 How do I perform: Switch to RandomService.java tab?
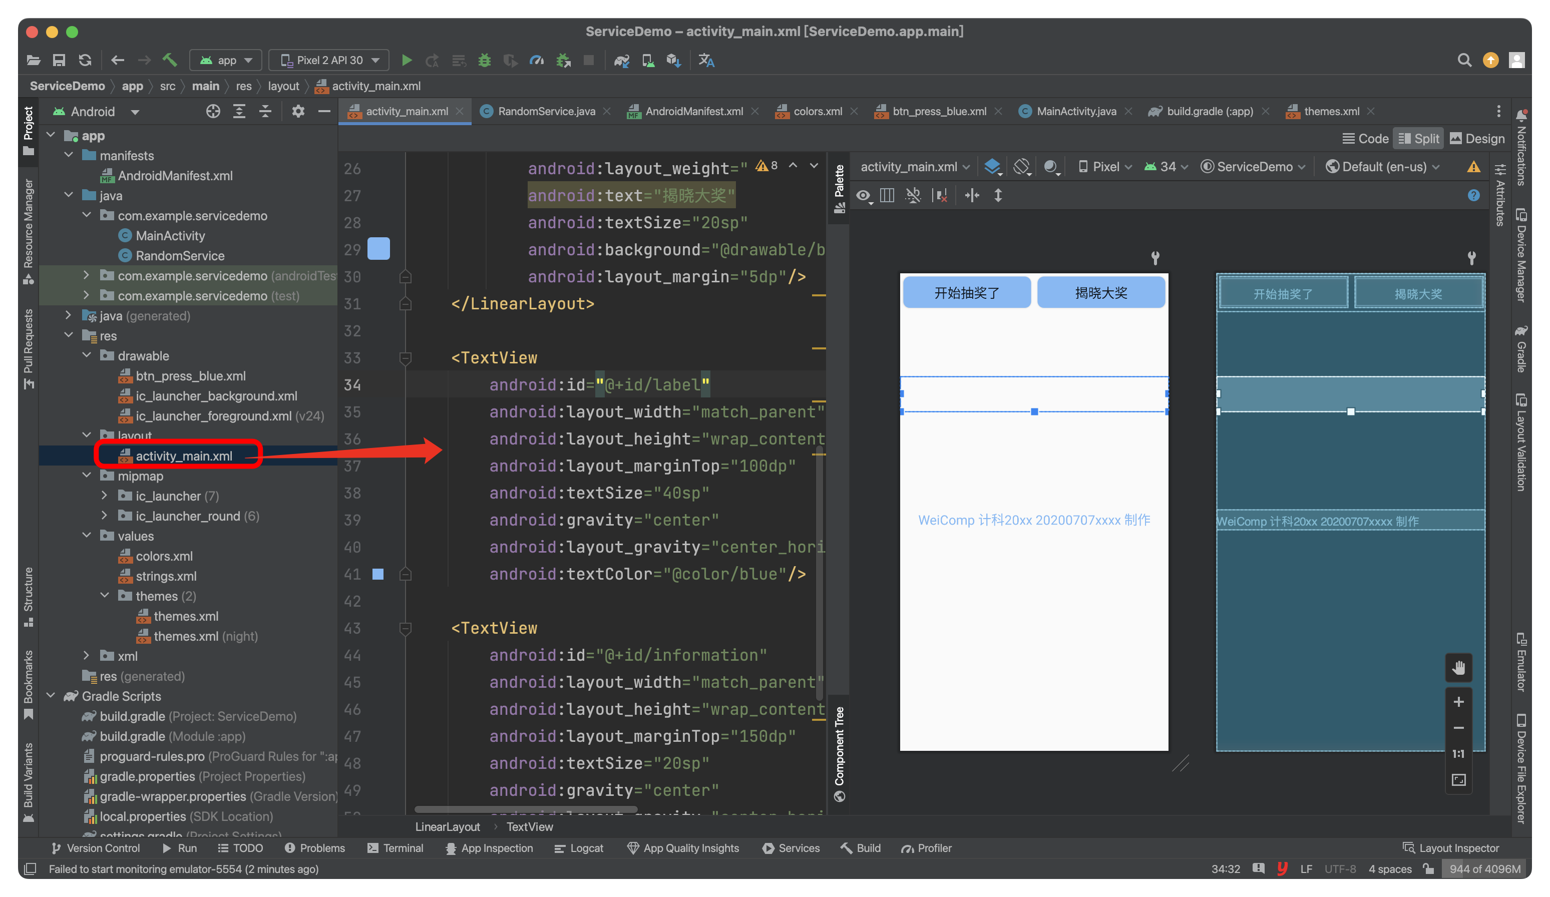(x=546, y=111)
